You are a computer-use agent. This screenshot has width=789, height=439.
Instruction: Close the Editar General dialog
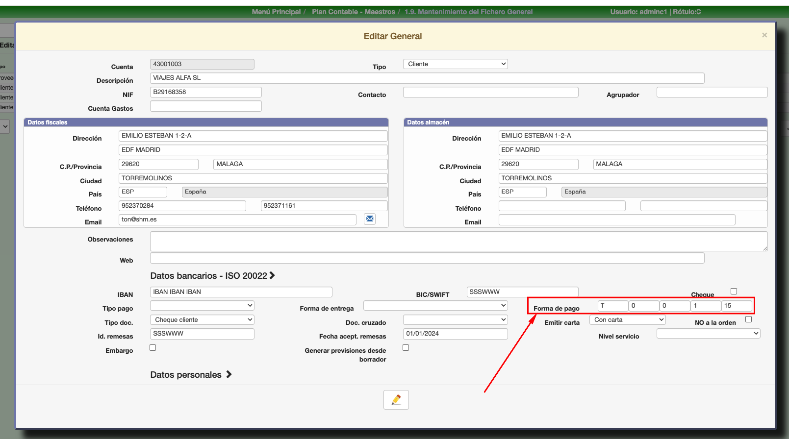[x=764, y=35]
